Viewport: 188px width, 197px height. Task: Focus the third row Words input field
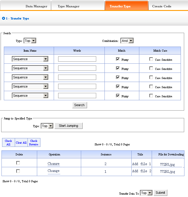click(x=77, y=77)
